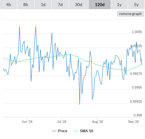Image resolution: width=145 pixels, height=139 pixels.
Task: Click the remove graph button
Action: tap(130, 14)
